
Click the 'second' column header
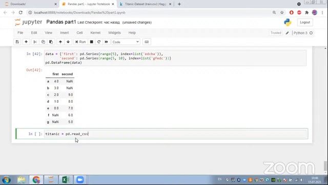coord(67,74)
